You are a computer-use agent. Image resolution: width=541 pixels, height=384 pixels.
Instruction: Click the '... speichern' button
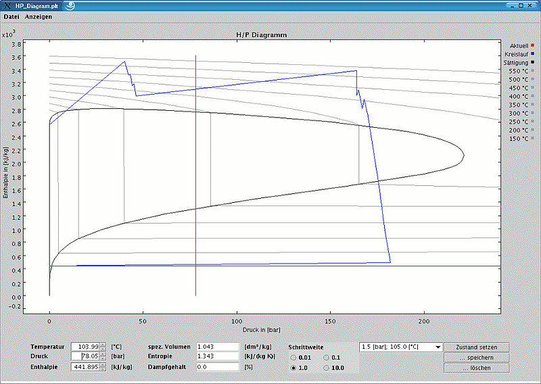[x=477, y=358]
